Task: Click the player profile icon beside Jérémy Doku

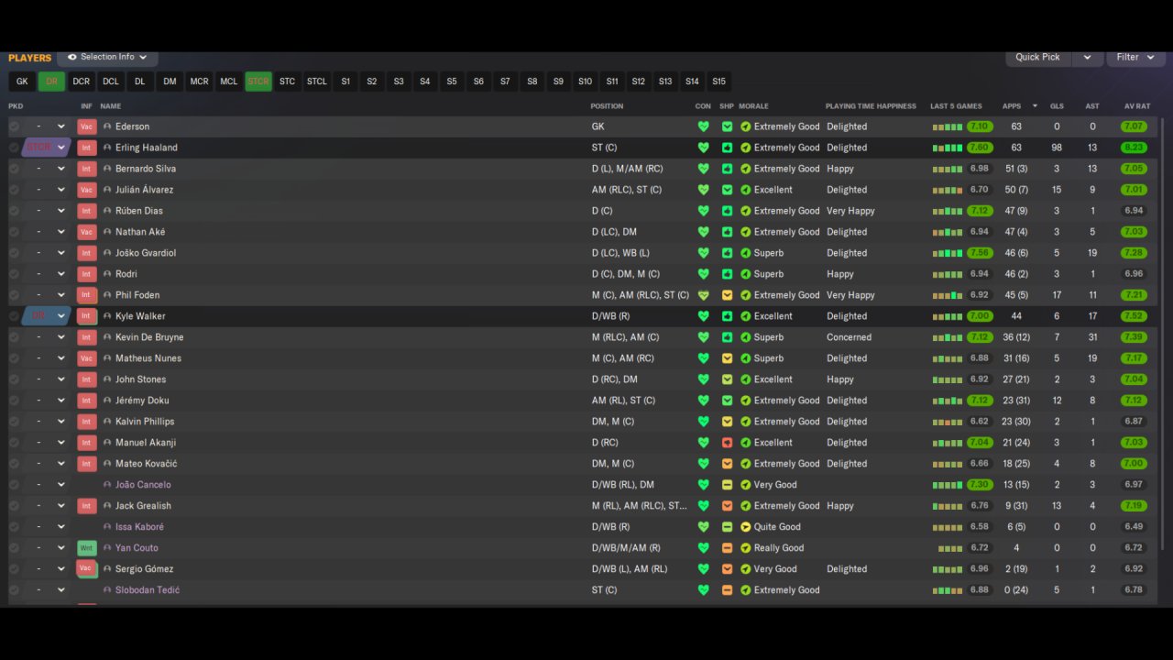Action: point(107,401)
